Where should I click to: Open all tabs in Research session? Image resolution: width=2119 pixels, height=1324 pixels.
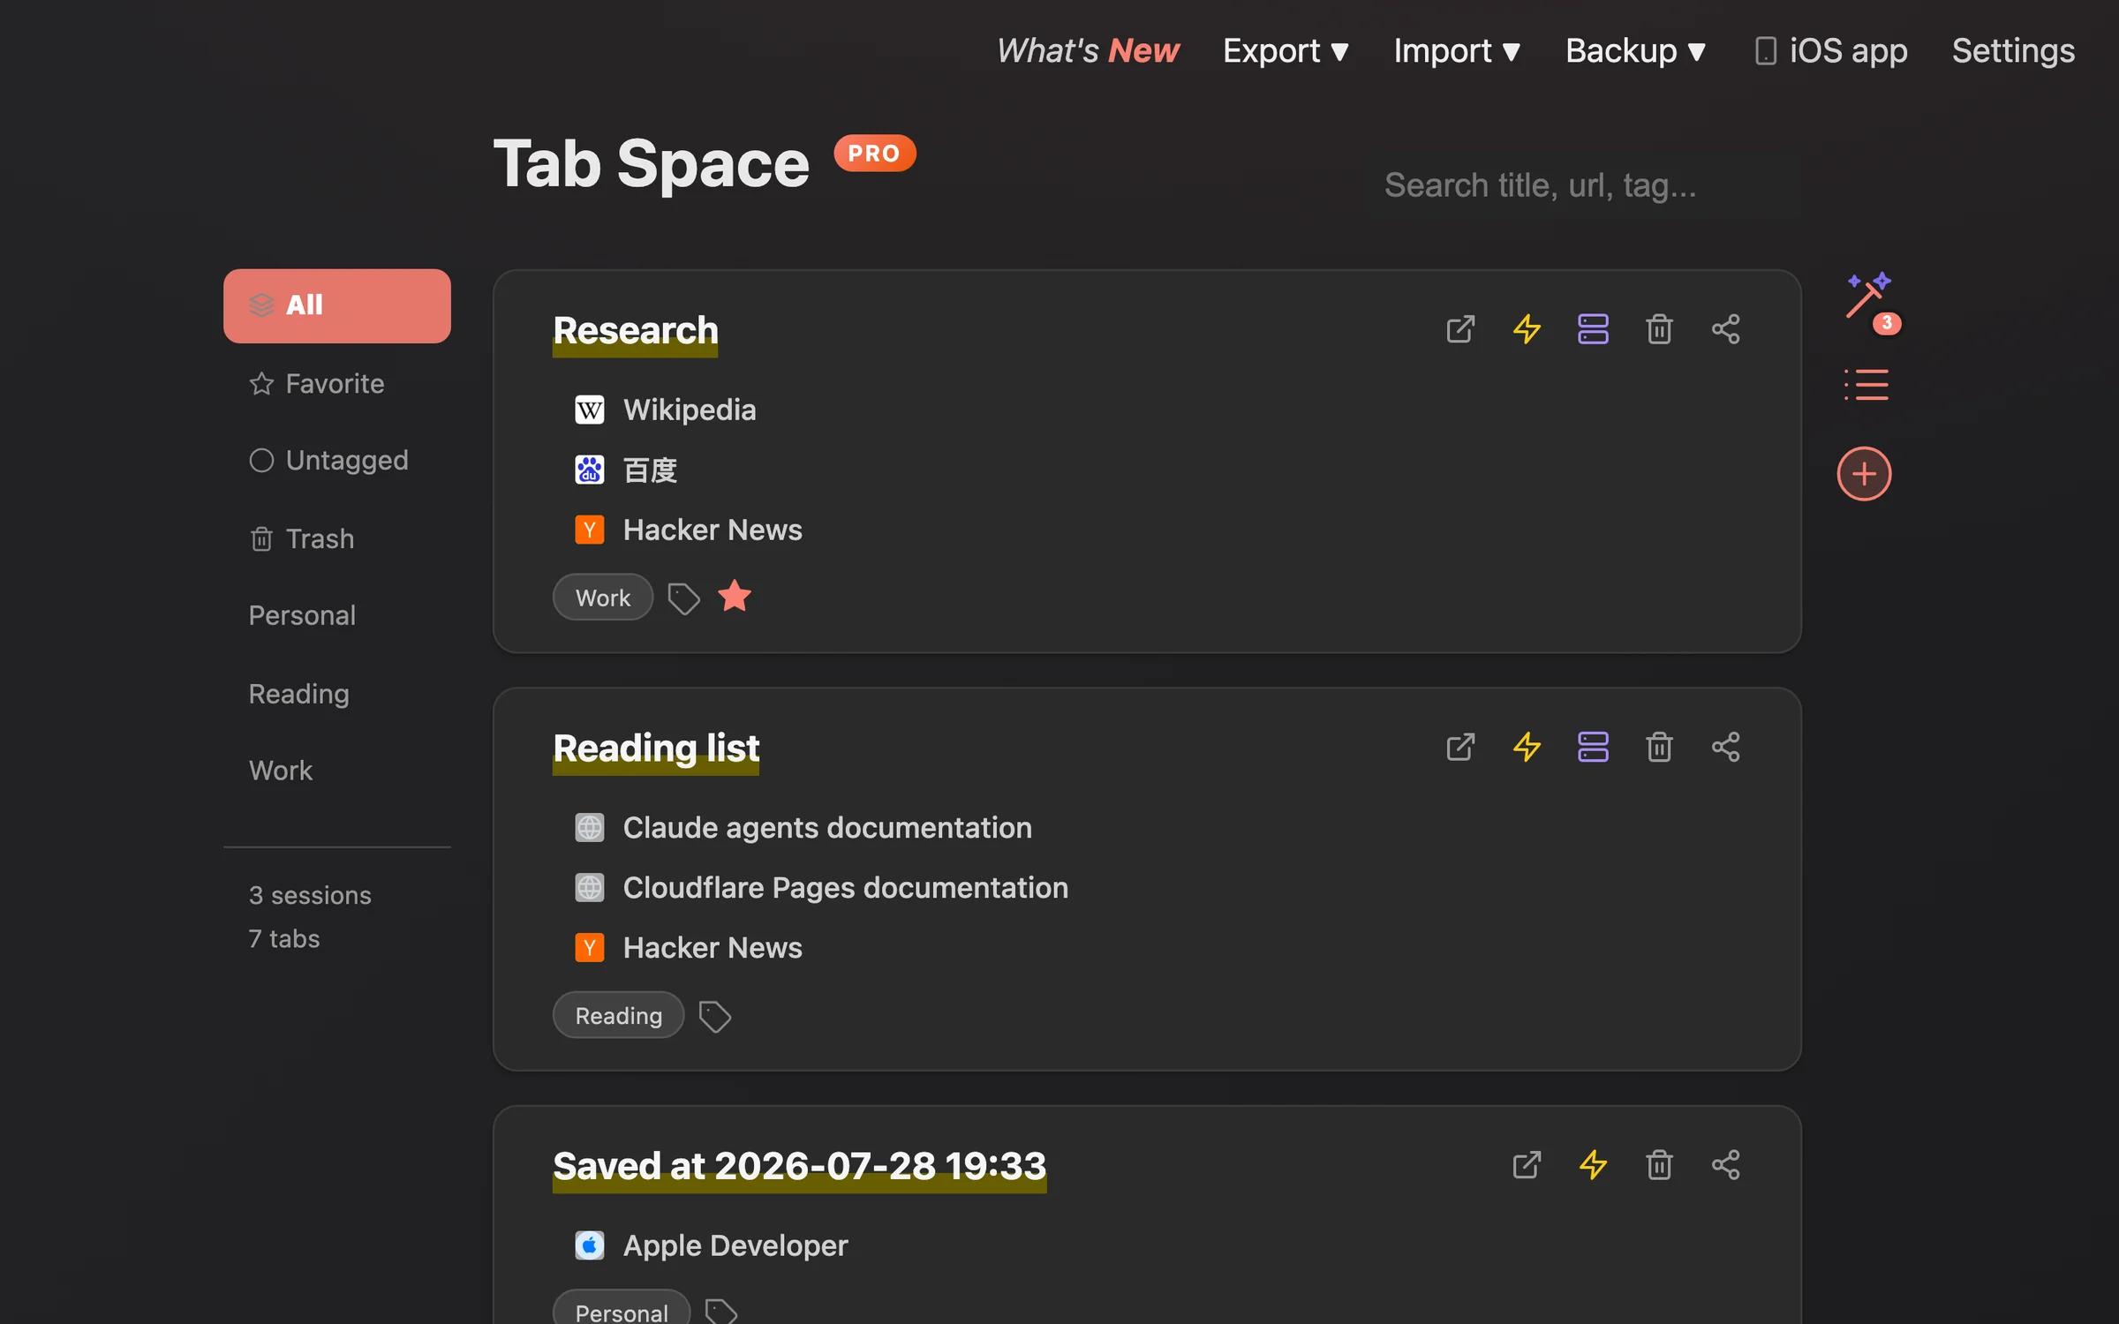click(x=1460, y=329)
